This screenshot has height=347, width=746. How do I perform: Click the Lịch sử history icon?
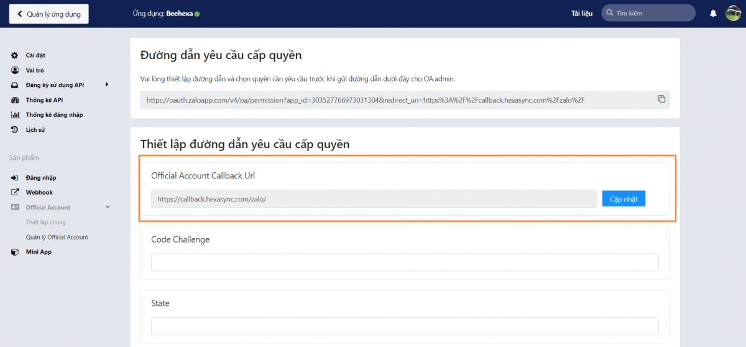15,130
